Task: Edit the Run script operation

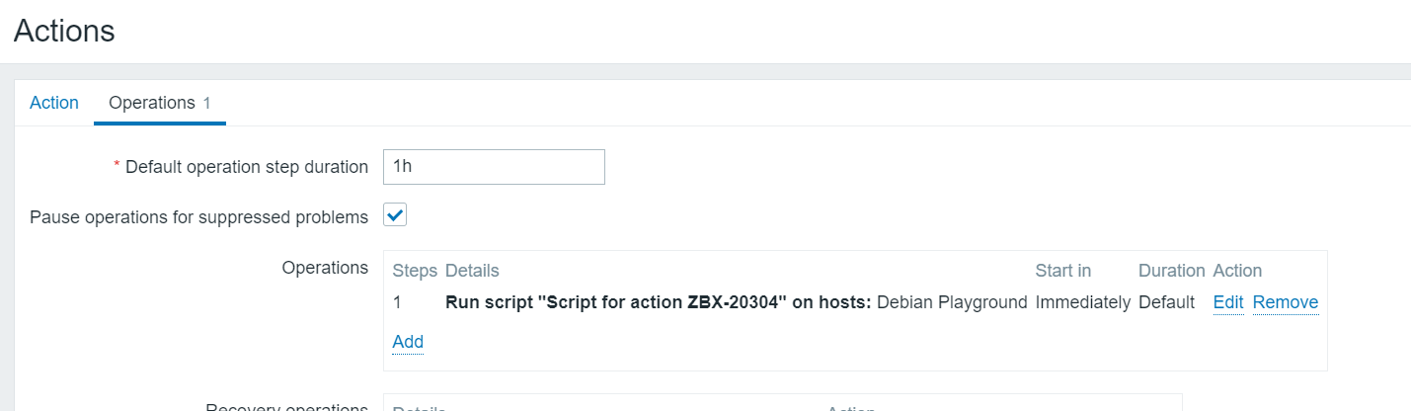Action: [x=1227, y=302]
